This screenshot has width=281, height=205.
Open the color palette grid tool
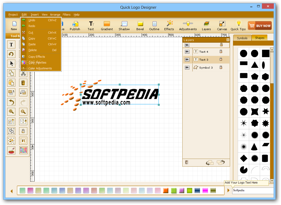(23, 150)
